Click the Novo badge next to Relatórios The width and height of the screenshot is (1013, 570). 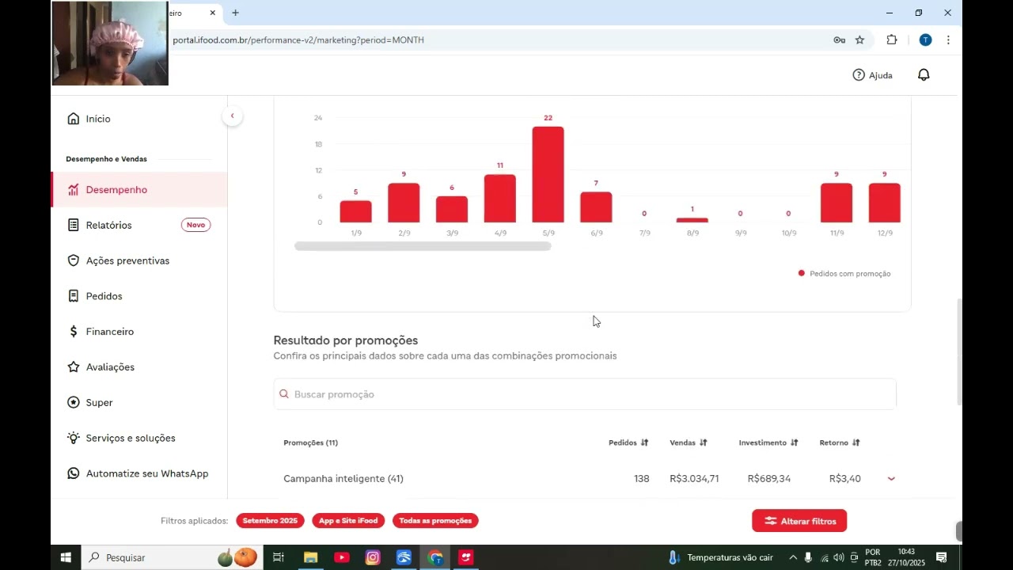[x=195, y=226]
